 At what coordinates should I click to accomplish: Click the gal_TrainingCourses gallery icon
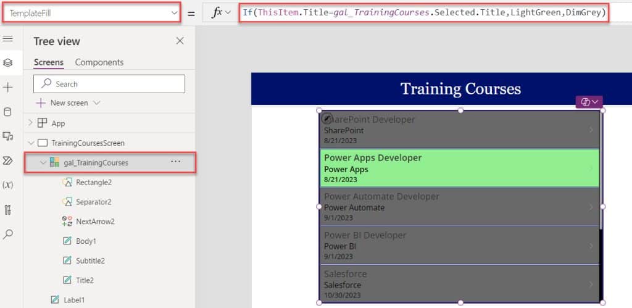click(54, 162)
